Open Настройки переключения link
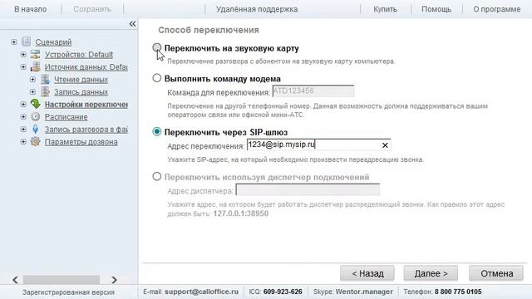The image size is (532, 299). click(x=86, y=105)
